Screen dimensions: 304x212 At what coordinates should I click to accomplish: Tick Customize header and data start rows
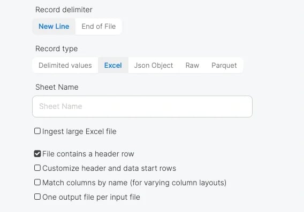(37, 168)
